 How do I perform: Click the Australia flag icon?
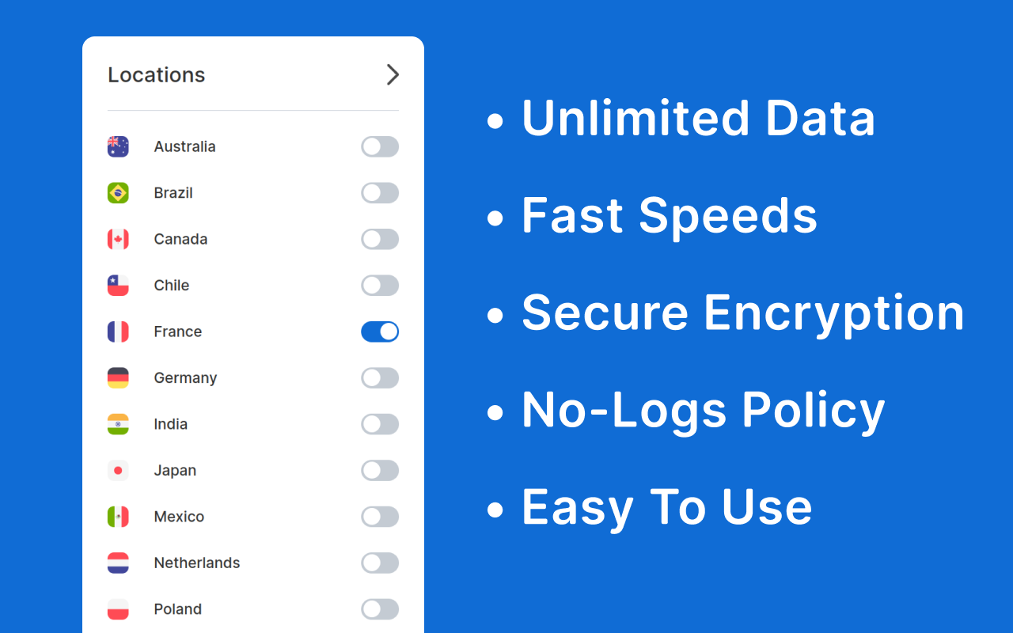coord(118,146)
